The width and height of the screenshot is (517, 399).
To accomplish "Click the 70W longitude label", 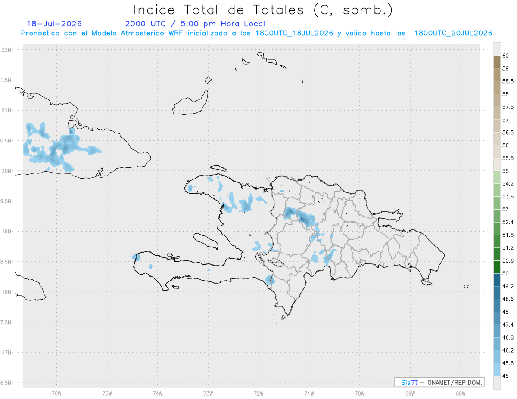I will tap(359, 393).
